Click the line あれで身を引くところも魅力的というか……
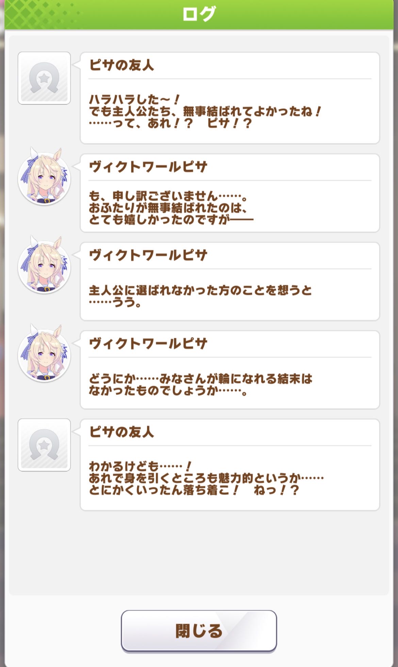 [x=206, y=478]
